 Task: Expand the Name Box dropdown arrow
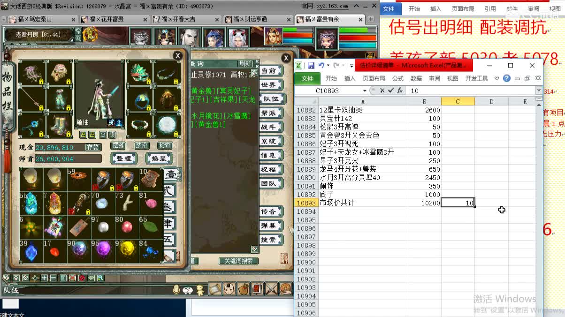click(x=365, y=91)
